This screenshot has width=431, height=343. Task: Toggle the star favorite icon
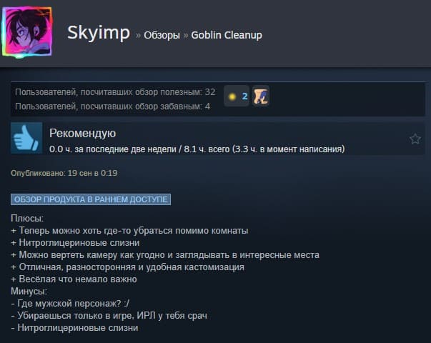(415, 139)
